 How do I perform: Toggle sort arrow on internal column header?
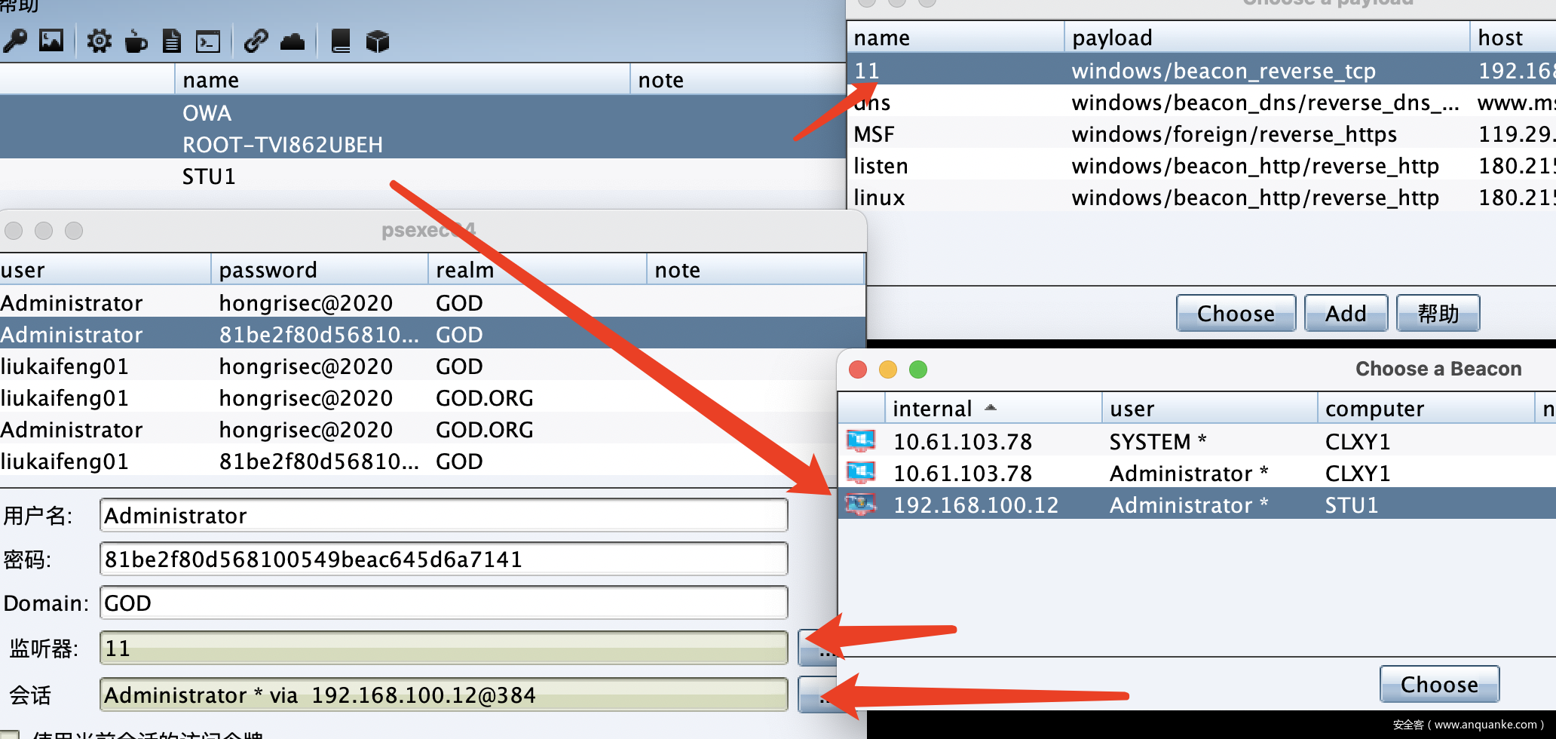click(991, 408)
